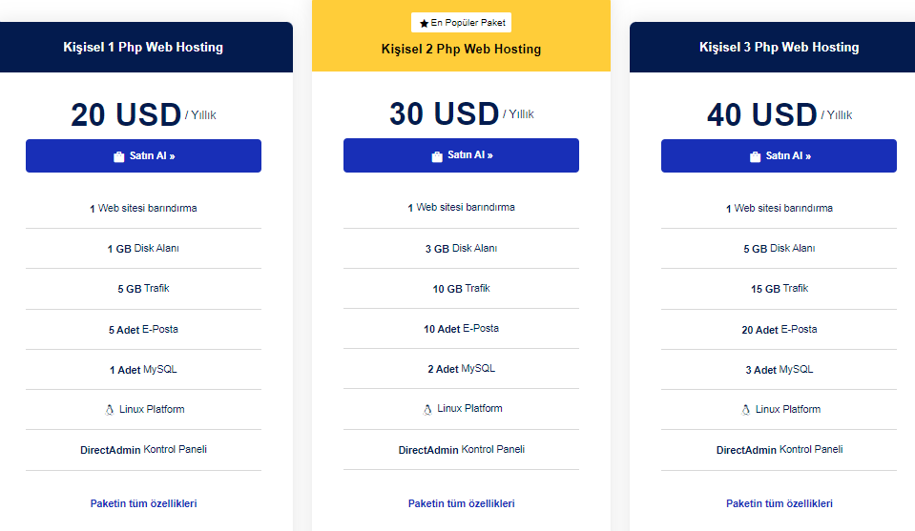Buy the 40 USD plan with Satın Al

pos(779,155)
